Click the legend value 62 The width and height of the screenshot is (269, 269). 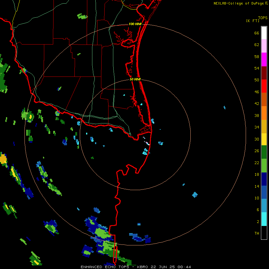(257, 45)
